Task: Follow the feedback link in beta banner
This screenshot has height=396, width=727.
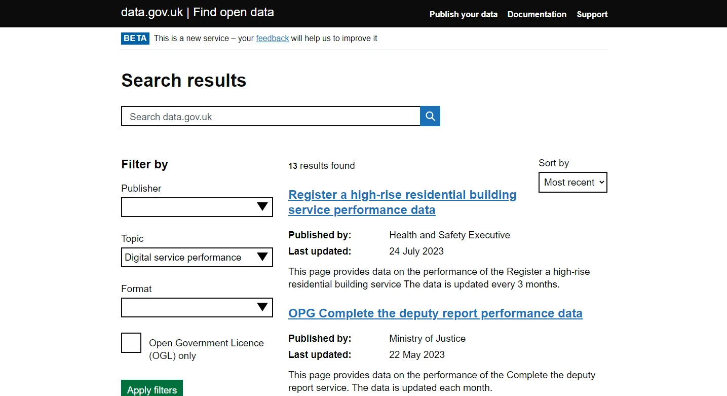Action: [x=273, y=38]
